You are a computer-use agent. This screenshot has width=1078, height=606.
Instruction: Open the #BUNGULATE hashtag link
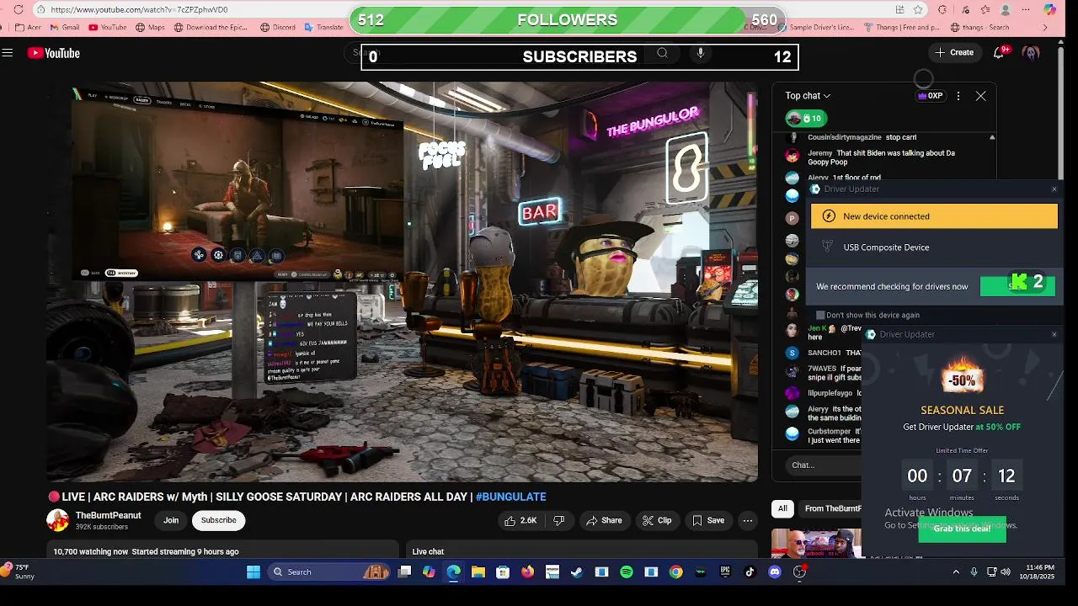(x=510, y=497)
